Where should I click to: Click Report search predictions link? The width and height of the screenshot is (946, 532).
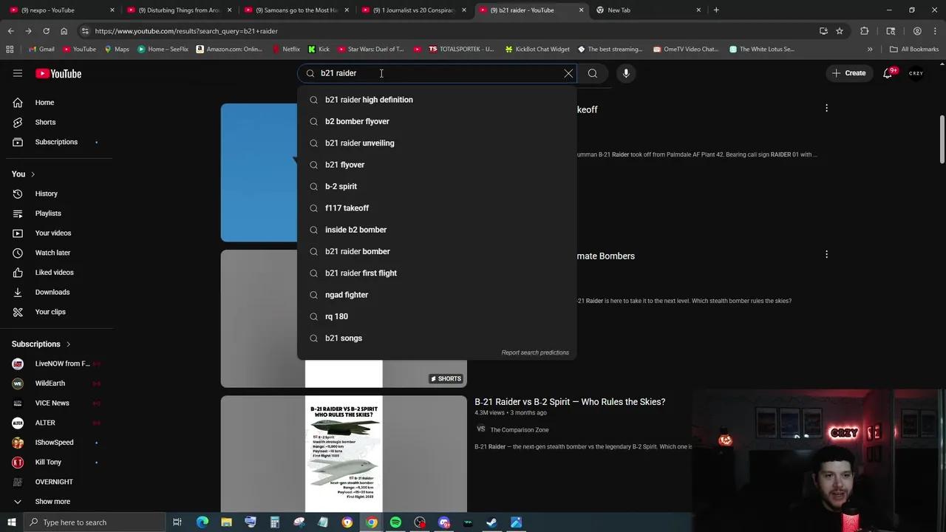point(535,352)
